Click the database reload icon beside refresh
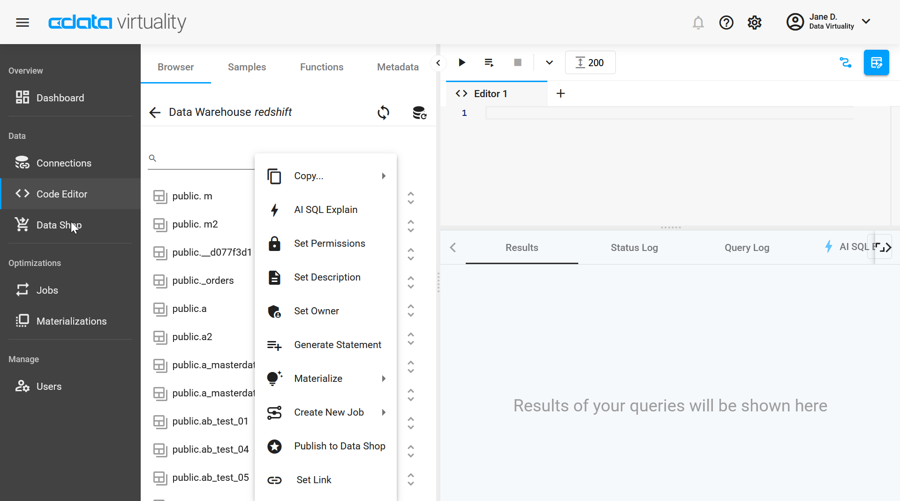 [419, 113]
